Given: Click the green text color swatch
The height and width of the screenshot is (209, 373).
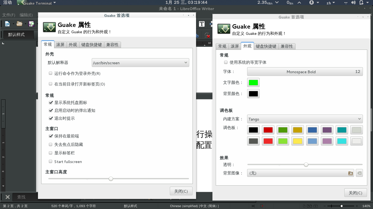Looking at the screenshot, I should coord(253,82).
